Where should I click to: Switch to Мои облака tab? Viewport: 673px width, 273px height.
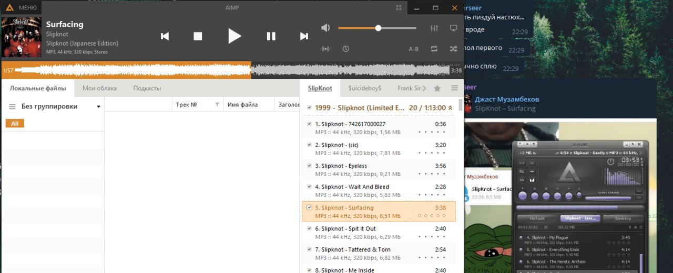pos(99,88)
